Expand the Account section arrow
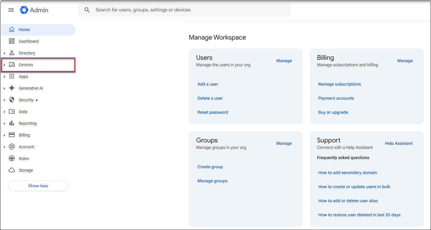 click(x=4, y=147)
